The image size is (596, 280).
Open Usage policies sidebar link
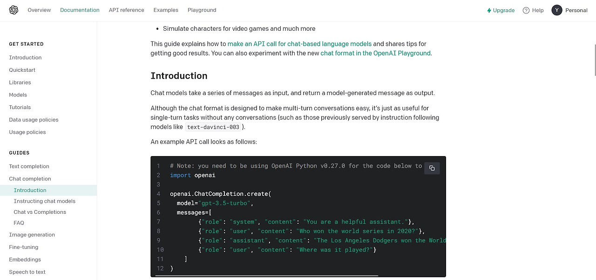click(x=27, y=132)
